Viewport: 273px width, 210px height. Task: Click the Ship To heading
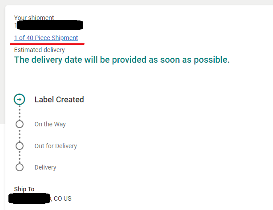click(x=24, y=189)
